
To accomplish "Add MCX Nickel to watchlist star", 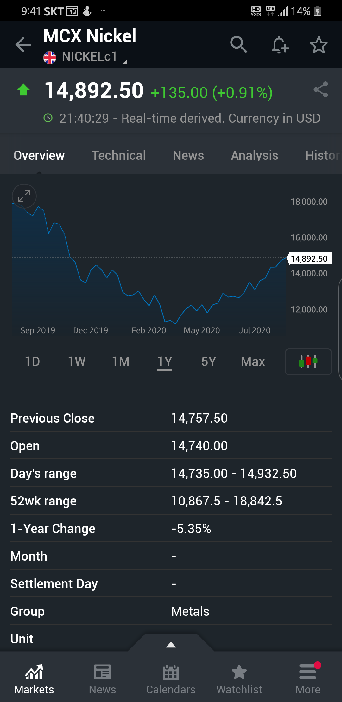I will coord(319,45).
